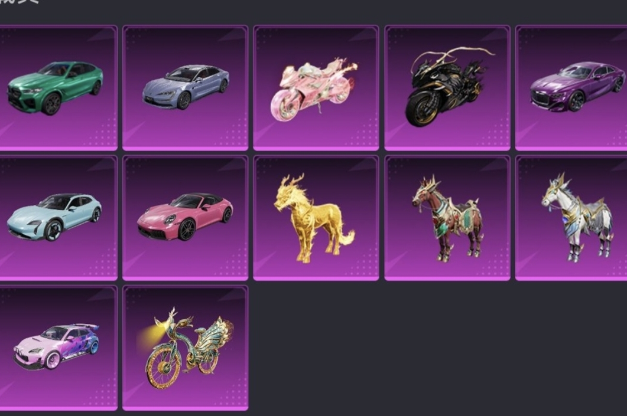627x416 pixels.
Task: Pick the pink flaming motorcycle skin
Action: pyautogui.click(x=316, y=88)
